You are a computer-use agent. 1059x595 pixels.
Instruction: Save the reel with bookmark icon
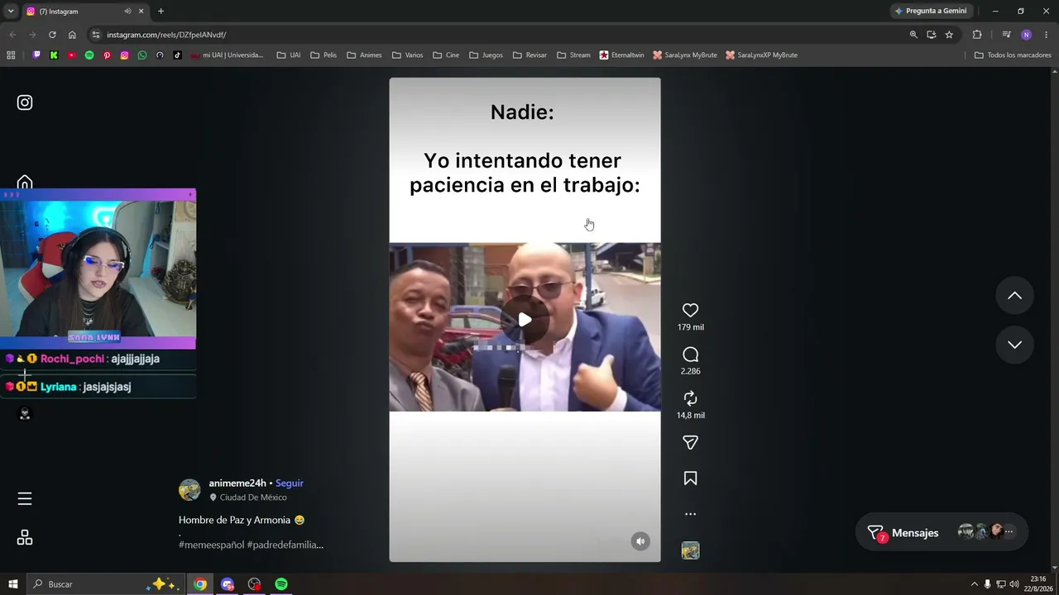pyautogui.click(x=690, y=478)
